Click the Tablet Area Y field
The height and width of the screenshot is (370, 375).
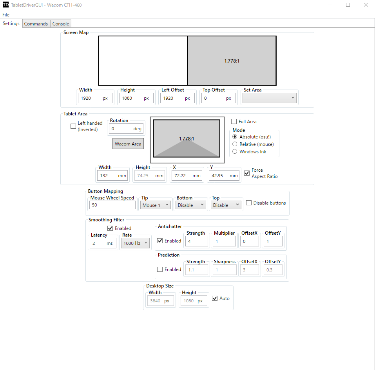pos(224,176)
